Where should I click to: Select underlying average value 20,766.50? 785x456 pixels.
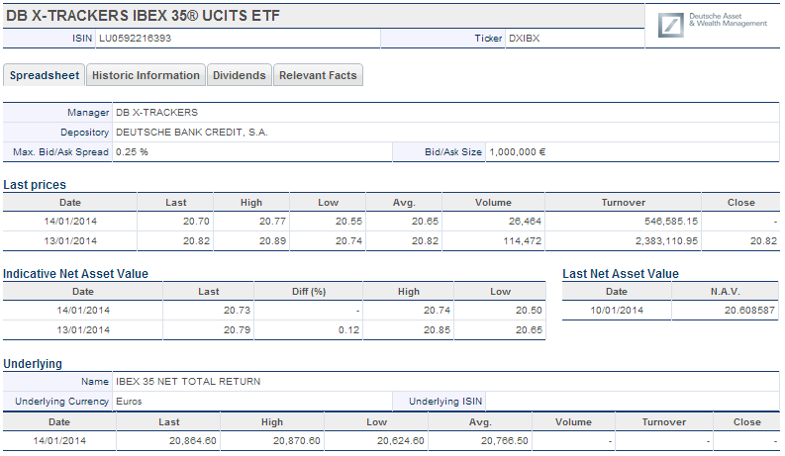click(505, 441)
